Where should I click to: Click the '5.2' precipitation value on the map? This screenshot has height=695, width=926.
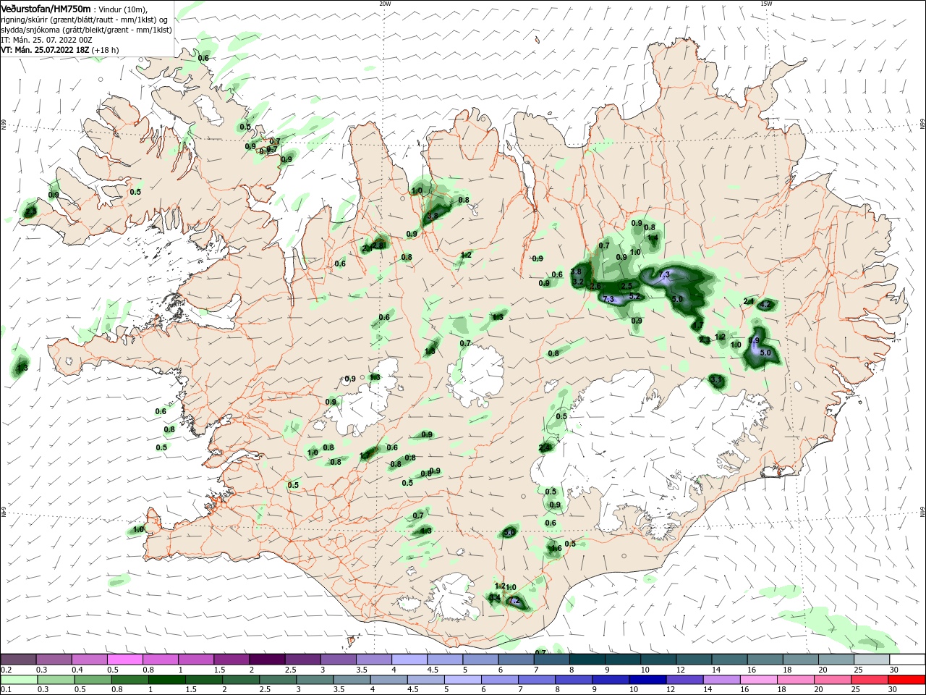[x=634, y=296]
